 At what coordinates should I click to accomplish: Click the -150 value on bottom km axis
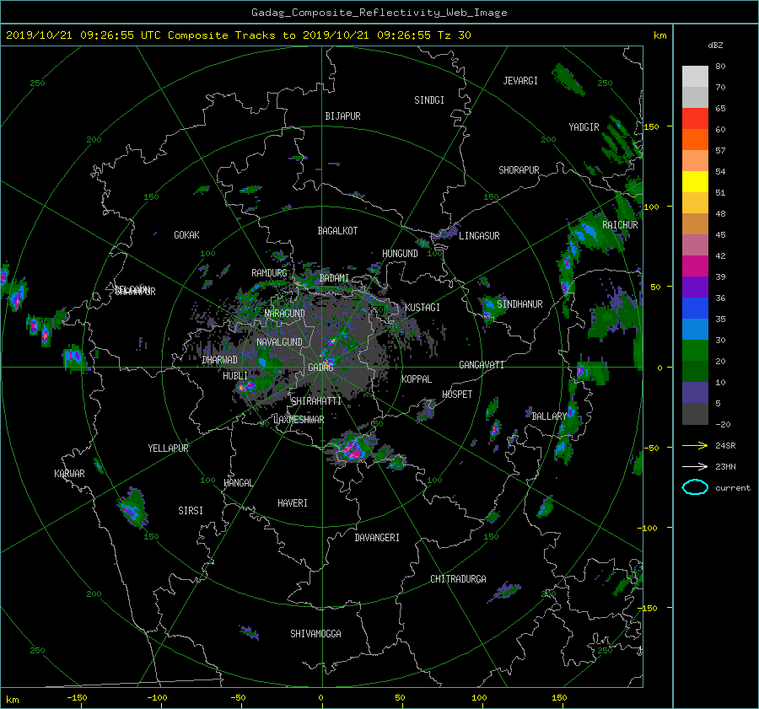[77, 697]
